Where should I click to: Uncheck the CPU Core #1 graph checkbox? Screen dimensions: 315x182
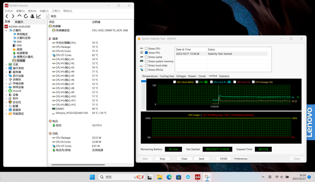[212, 82]
